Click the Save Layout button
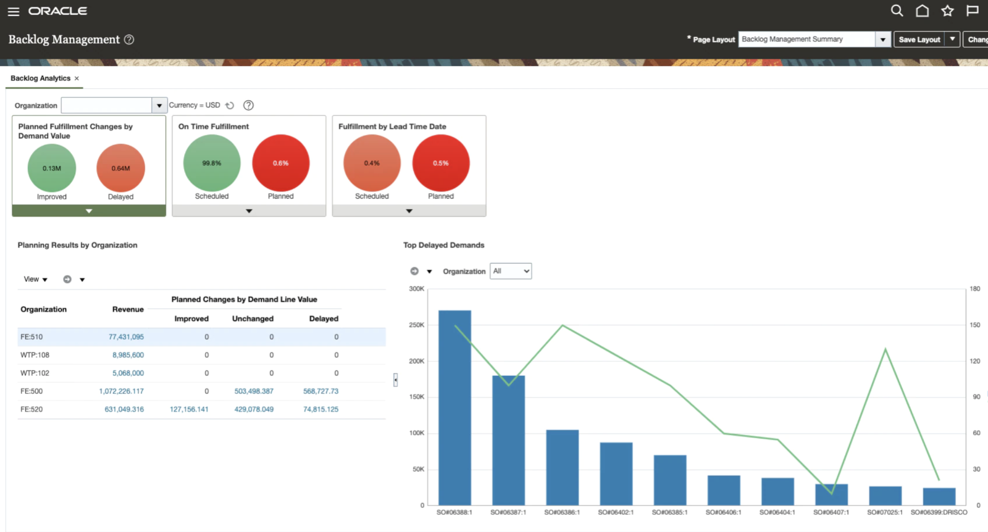 pyautogui.click(x=919, y=39)
